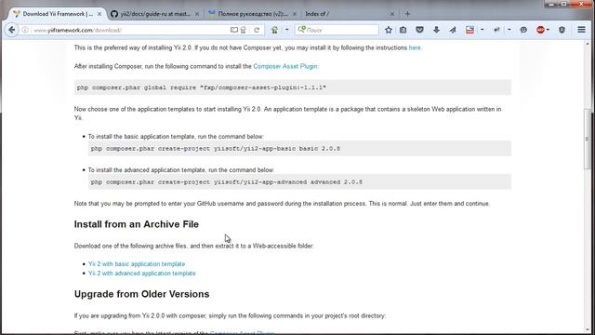Viewport: 595px width, 335px height.
Task: Close the Полное руководство tab
Action: click(x=295, y=14)
